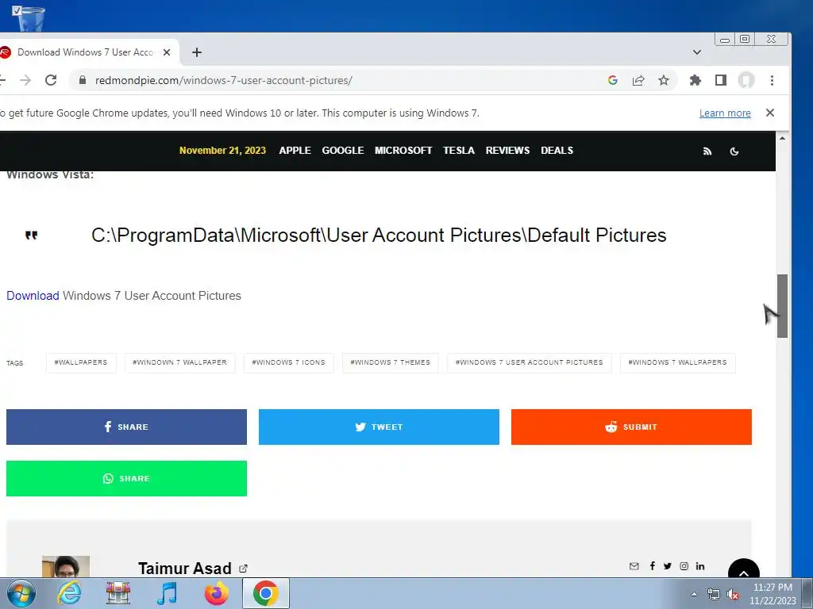Viewport: 813px width, 609px height.
Task: Open the tab search dropdown chevron
Action: (697, 52)
